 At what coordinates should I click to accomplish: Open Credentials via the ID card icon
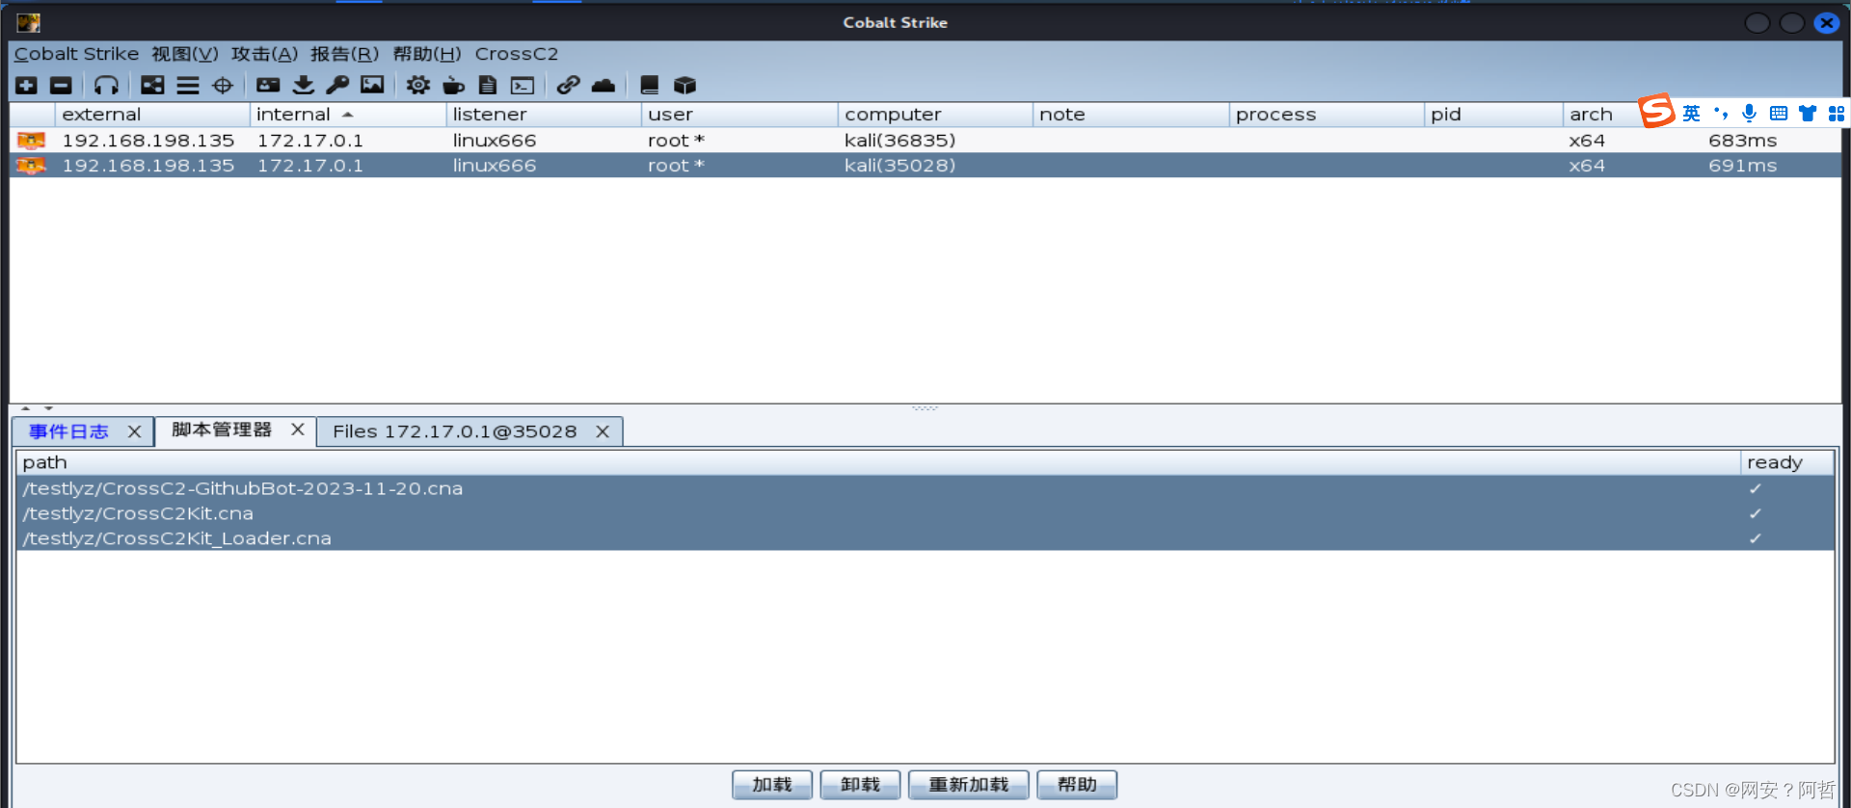268,86
